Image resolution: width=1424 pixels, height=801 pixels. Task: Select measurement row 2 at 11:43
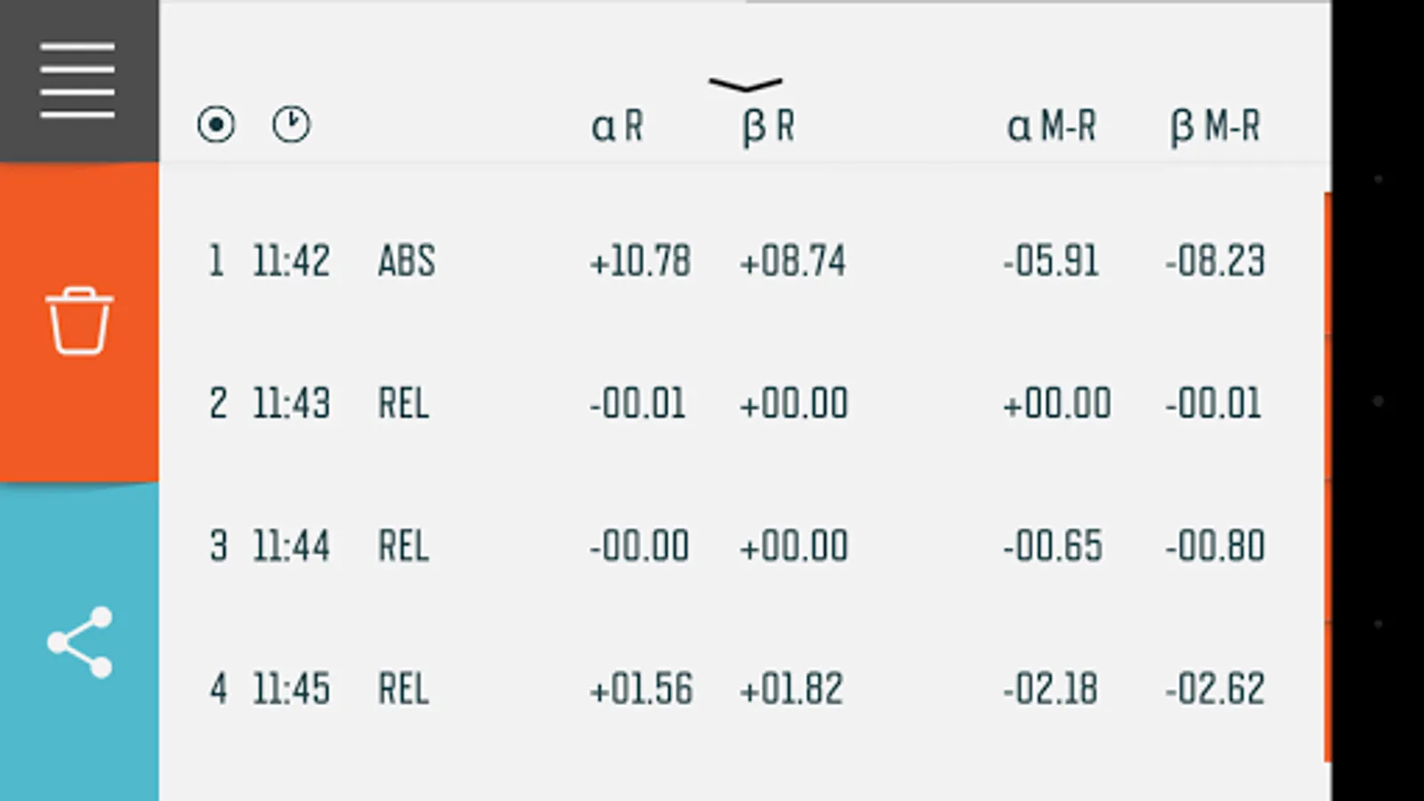tap(291, 403)
